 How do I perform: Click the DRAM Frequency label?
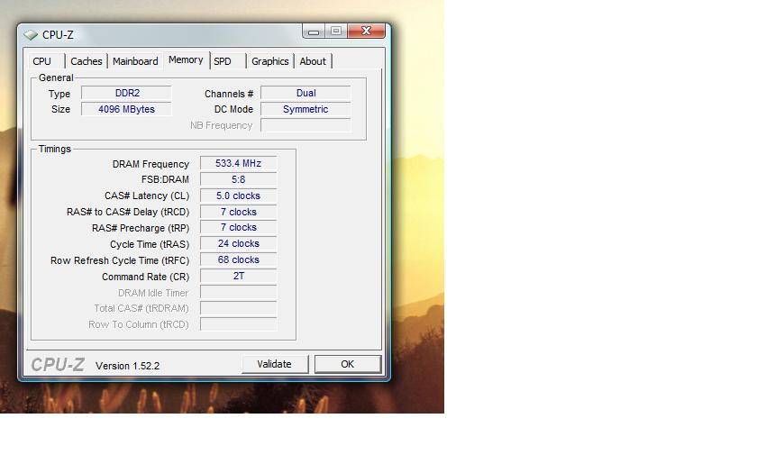point(150,165)
